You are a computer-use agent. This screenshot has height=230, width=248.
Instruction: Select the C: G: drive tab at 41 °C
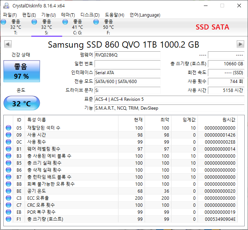78,27
